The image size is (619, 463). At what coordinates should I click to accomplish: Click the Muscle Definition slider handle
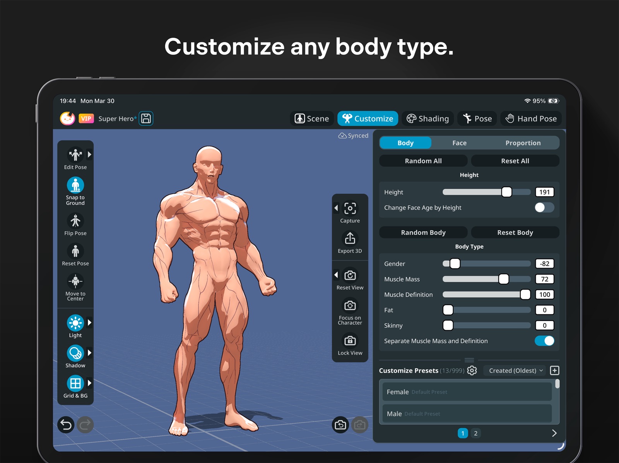tap(525, 295)
